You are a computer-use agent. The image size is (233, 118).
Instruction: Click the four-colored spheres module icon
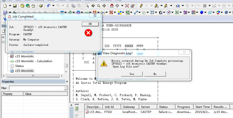coord(120,12)
